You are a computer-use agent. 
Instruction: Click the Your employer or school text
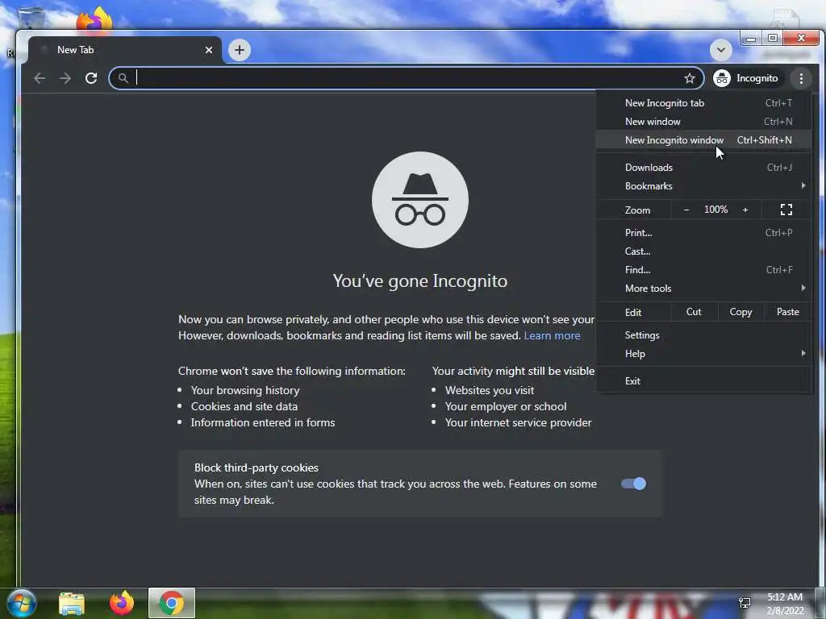506,406
